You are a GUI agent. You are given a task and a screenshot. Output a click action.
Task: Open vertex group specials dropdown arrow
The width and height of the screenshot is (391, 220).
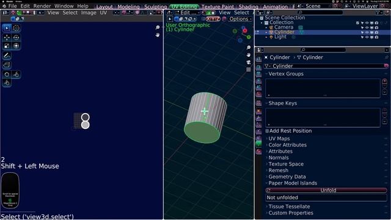click(x=384, y=92)
